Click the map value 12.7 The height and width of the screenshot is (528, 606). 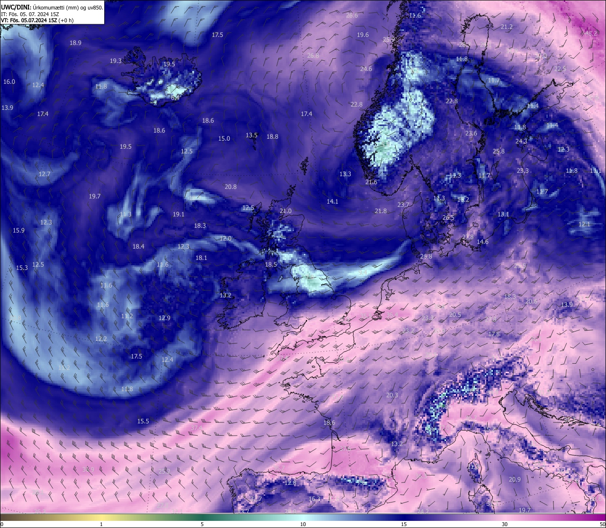click(x=44, y=174)
